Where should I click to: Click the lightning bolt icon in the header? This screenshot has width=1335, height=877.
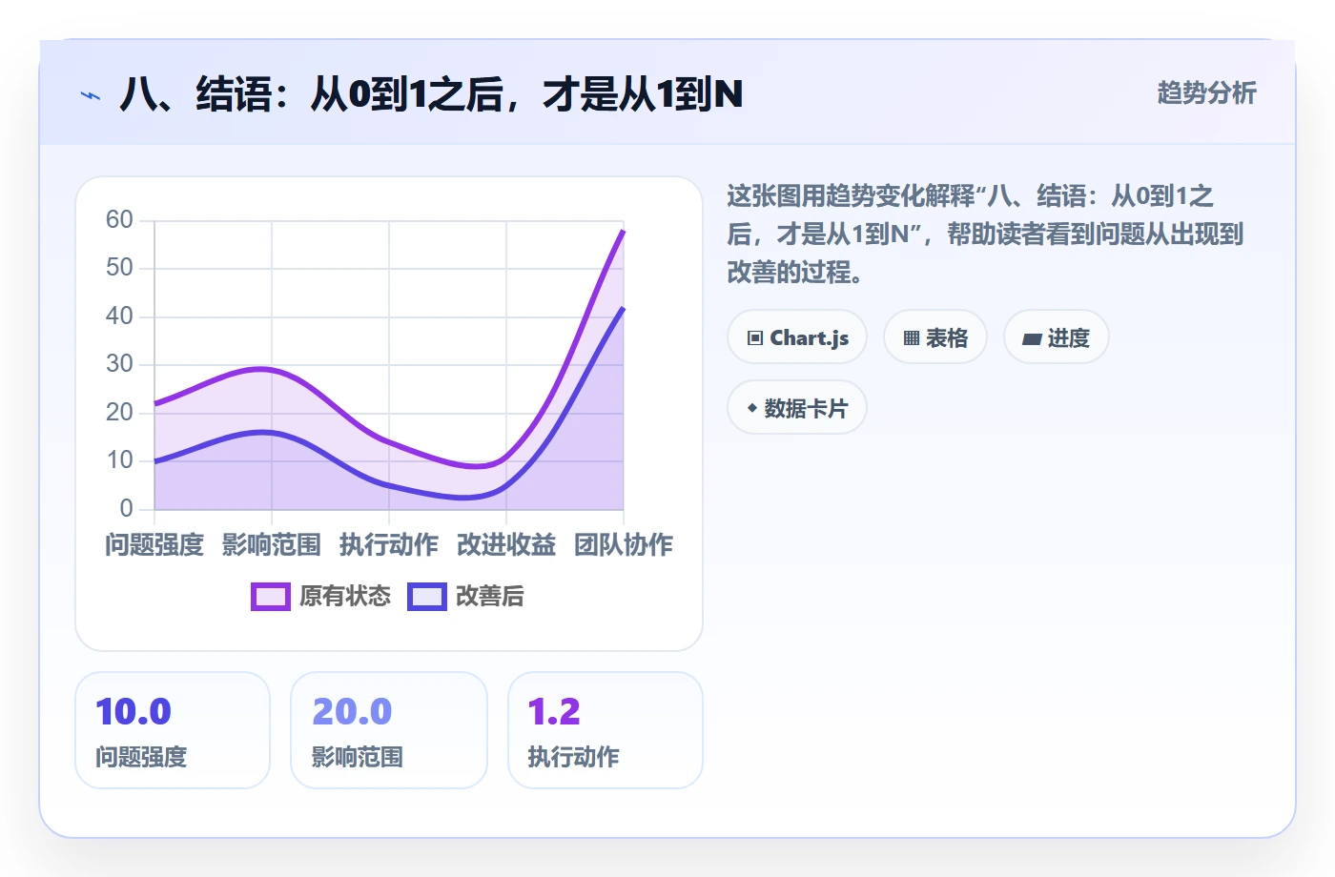click(91, 95)
